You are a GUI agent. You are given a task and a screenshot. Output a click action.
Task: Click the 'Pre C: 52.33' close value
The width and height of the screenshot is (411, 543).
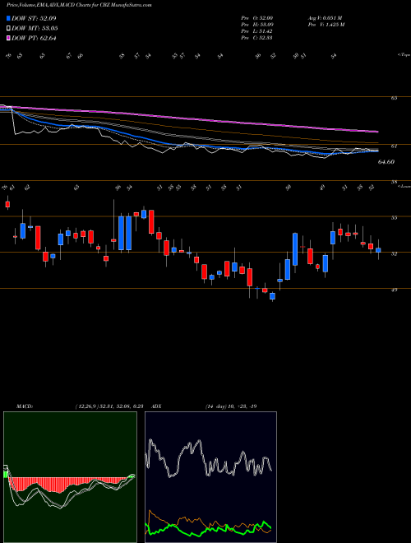pos(257,38)
